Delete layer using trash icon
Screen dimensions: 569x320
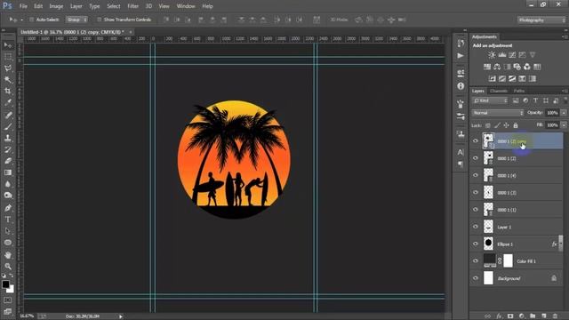tap(555, 316)
